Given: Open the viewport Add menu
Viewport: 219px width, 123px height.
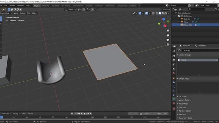Looking at the screenshot, I should pos(28,13).
